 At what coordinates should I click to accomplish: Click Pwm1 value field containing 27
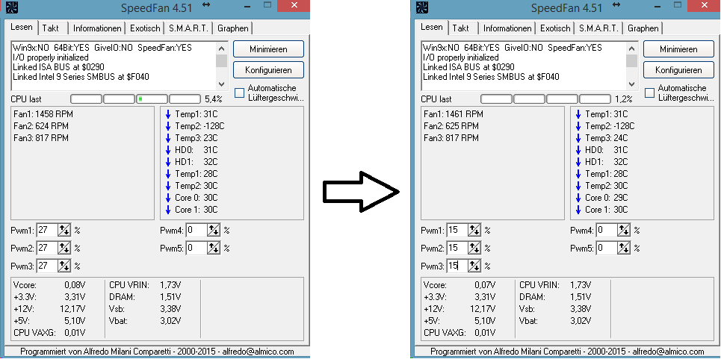click(x=47, y=230)
